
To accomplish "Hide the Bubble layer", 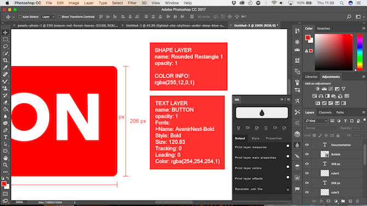I will [307, 154].
